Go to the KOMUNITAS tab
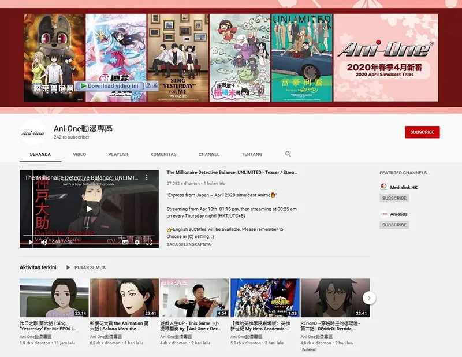The width and height of the screenshot is (462, 357). (163, 154)
